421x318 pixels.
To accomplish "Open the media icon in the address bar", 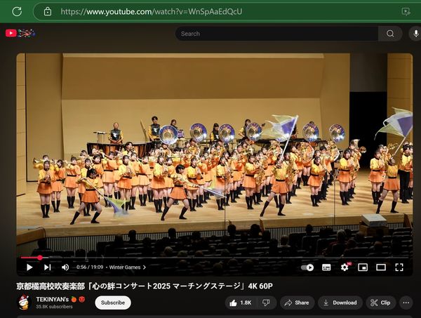I will tap(406, 11).
